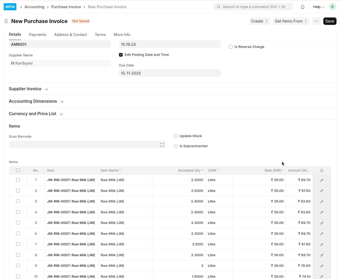Screen dimensions: 341x279
Task: Enable the Update Stock checkbox
Action: (176, 136)
